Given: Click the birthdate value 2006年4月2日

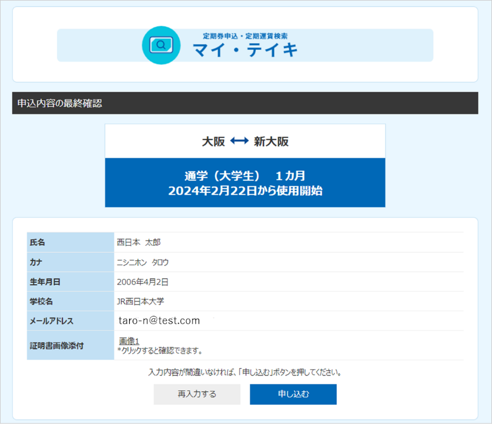Looking at the screenshot, I should 142,282.
